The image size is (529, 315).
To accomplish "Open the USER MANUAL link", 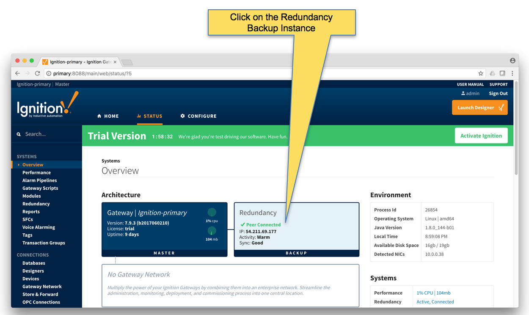I will pos(470,84).
